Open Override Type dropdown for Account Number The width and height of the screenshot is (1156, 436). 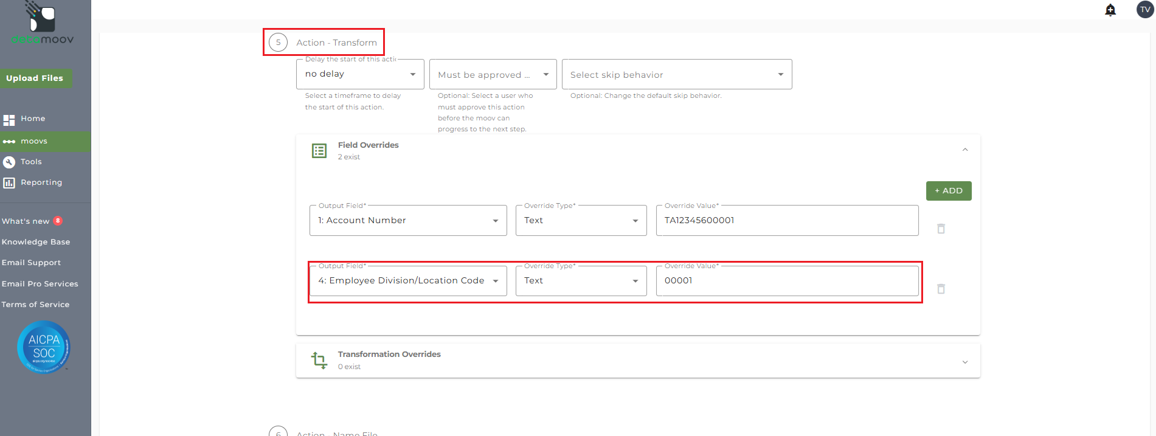[581, 221]
